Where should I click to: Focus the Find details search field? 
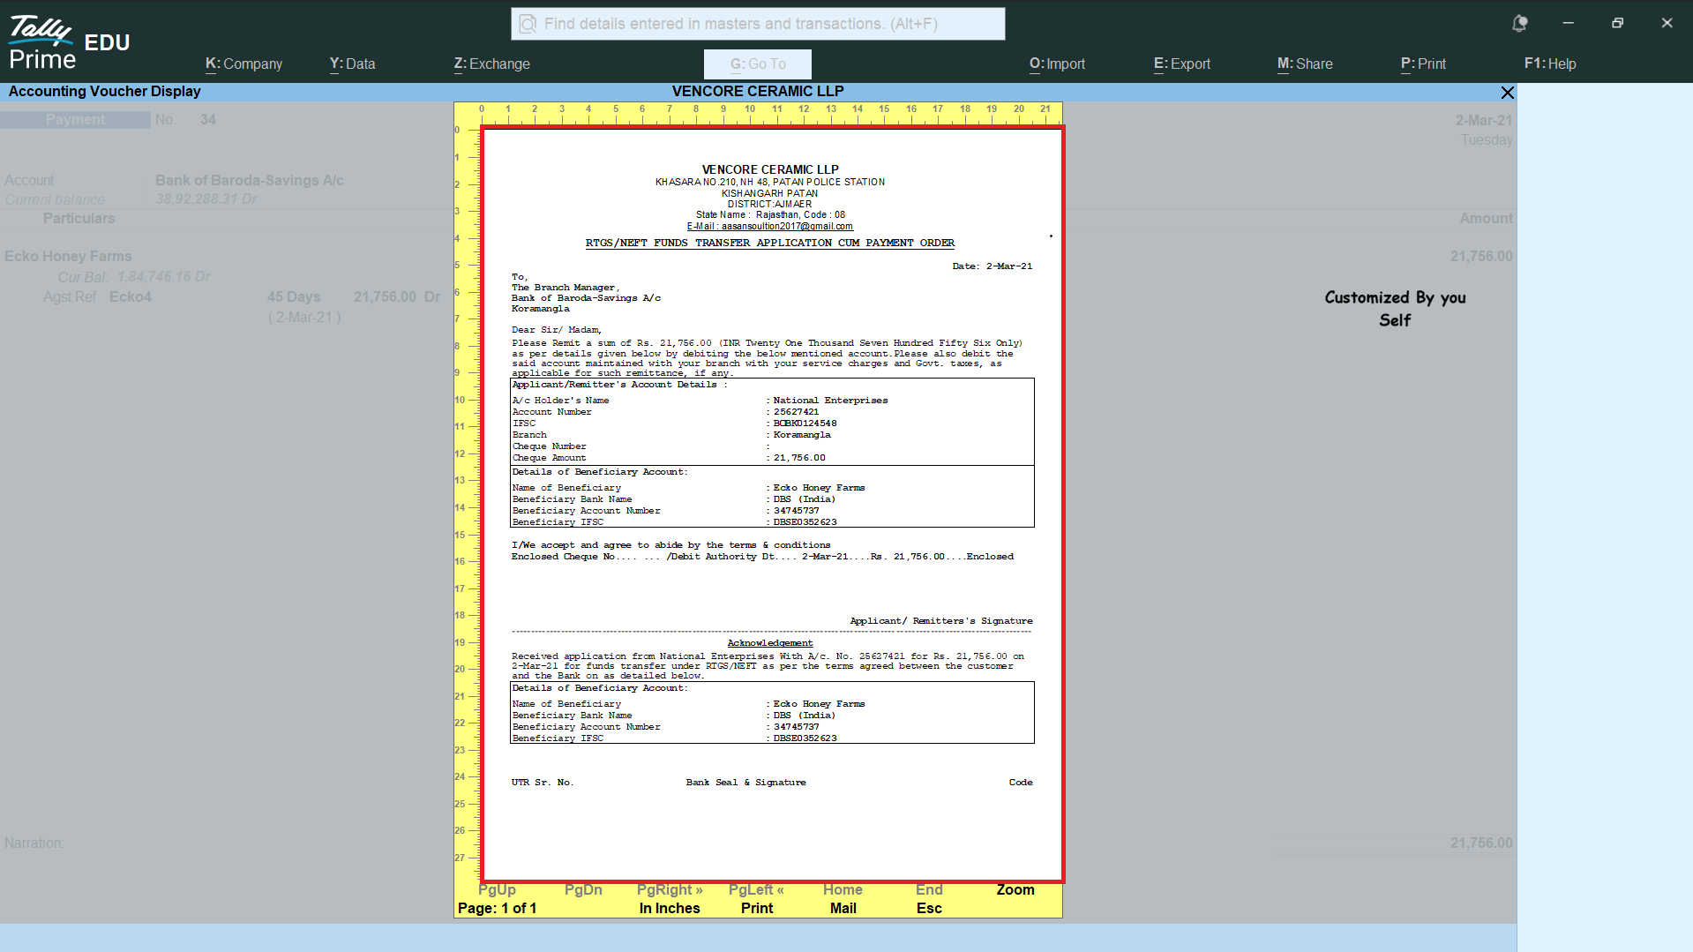(758, 24)
